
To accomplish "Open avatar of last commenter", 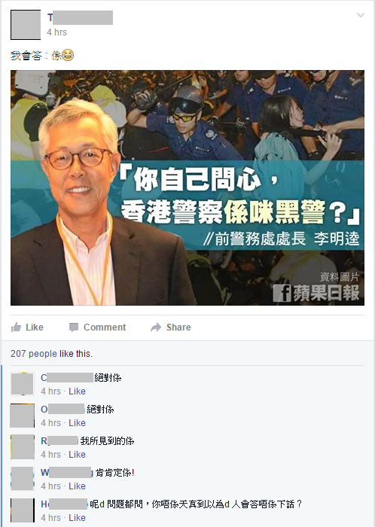I will pos(23,510).
